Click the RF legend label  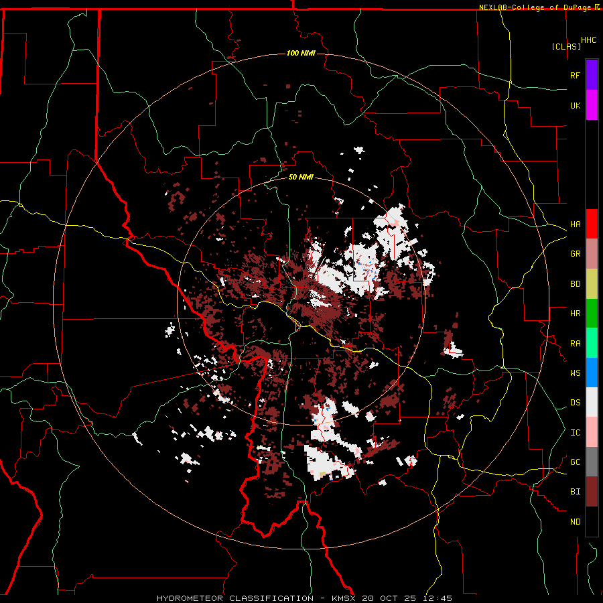575,75
